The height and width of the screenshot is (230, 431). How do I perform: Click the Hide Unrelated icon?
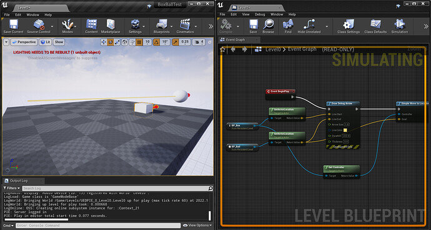(x=309, y=26)
